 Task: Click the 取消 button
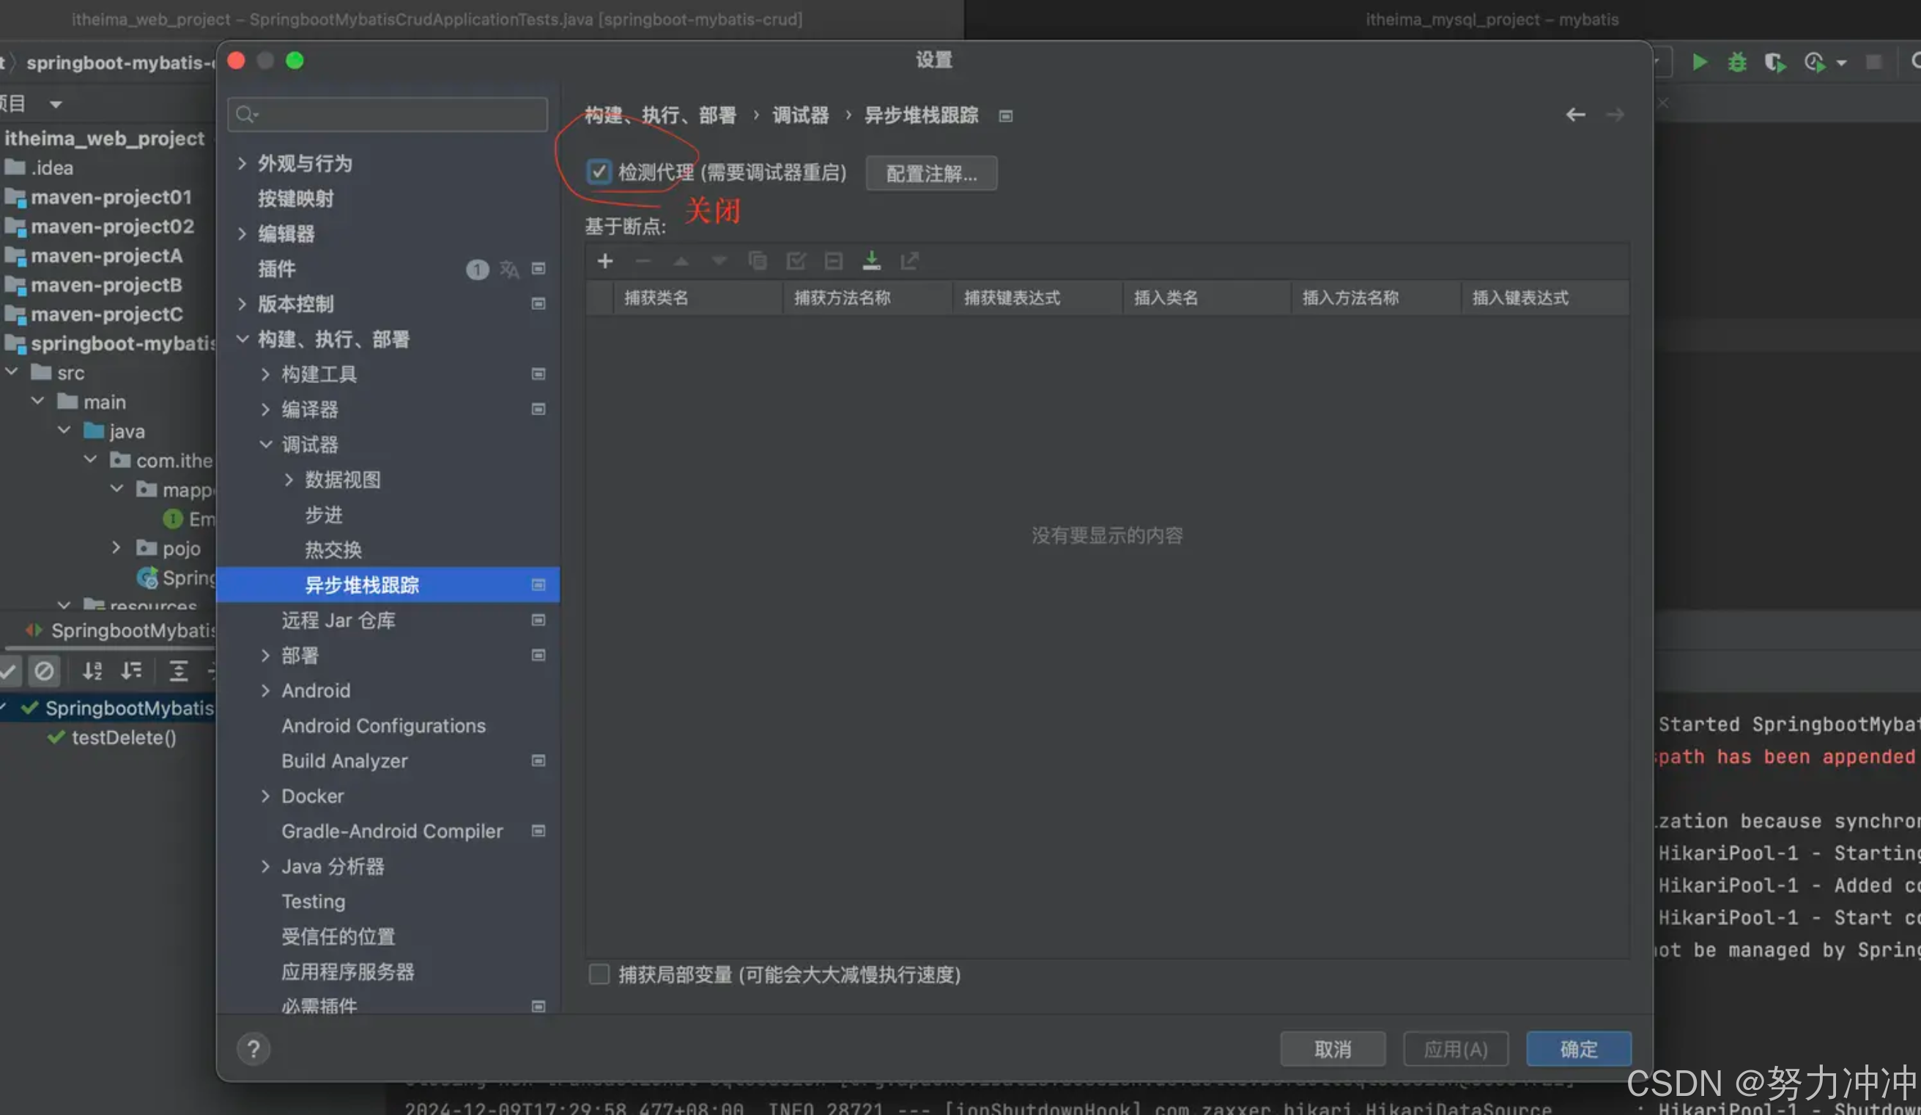click(x=1332, y=1050)
